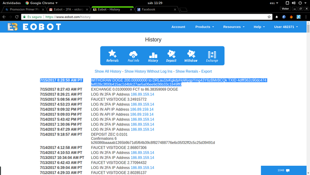Select FAUCET VISITDOGE 3.24915772 text
This screenshot has width=310, height=175.
click(x=119, y=99)
